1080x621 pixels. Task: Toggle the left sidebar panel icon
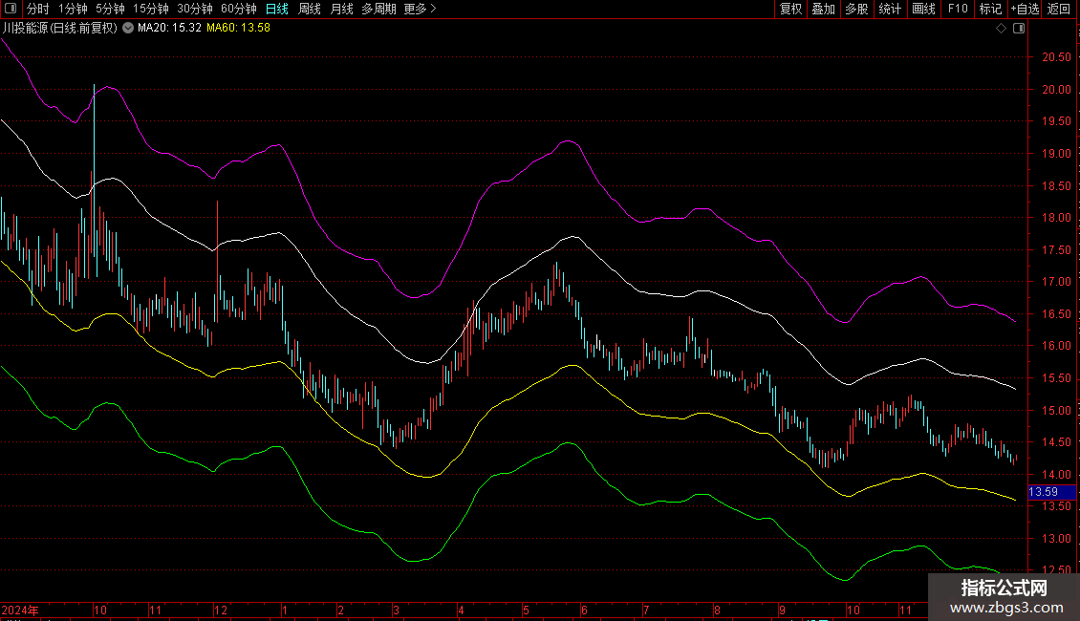[10, 9]
